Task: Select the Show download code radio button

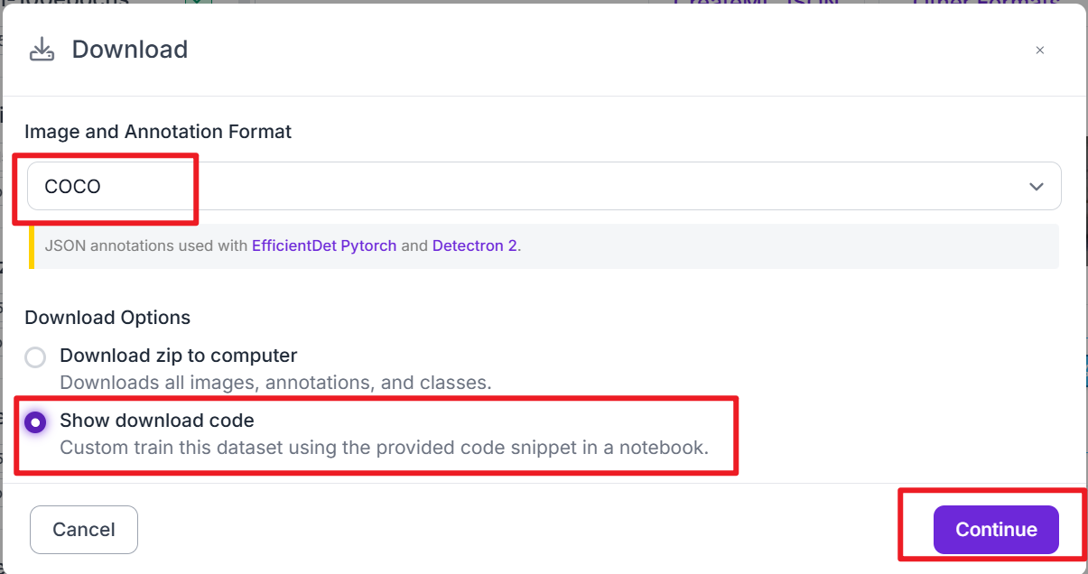Action: (x=35, y=421)
